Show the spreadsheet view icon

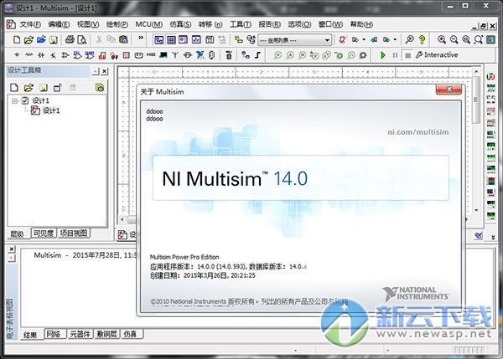(171, 39)
